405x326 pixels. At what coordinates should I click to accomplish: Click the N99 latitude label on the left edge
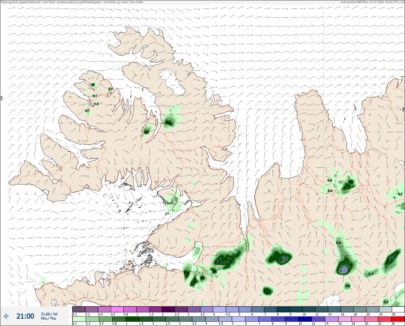2,98
